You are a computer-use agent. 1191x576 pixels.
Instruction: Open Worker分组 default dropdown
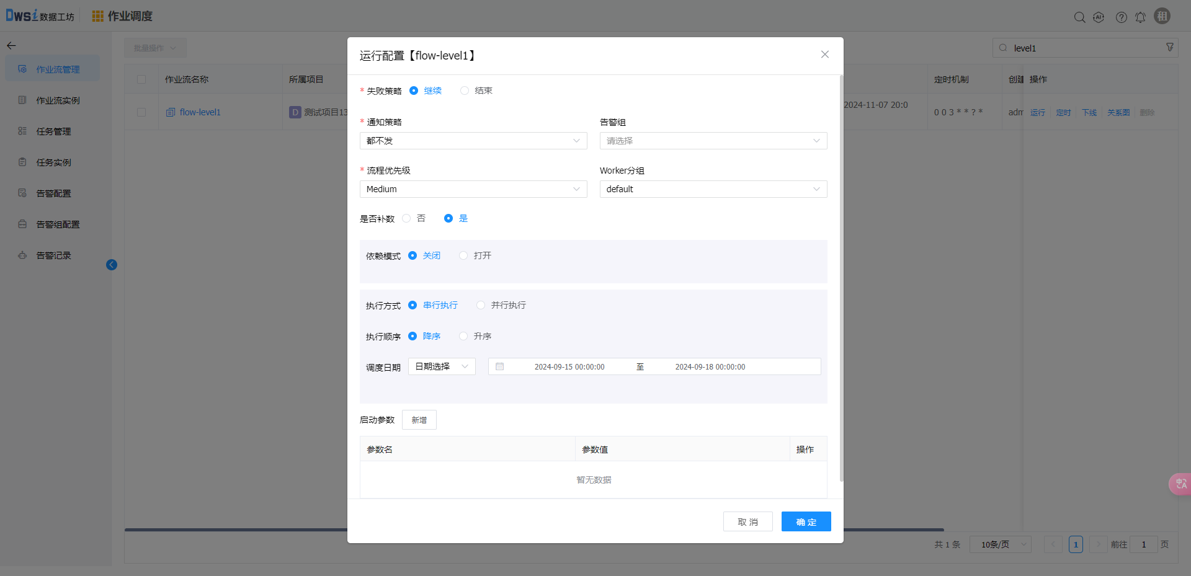click(713, 189)
